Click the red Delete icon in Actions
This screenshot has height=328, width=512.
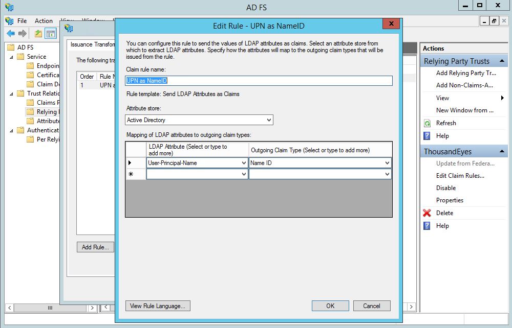pyautogui.click(x=427, y=213)
